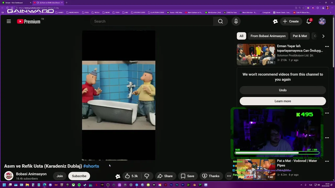
Task: Click the sparkle Ask icon beside Create
Action: 275,21
